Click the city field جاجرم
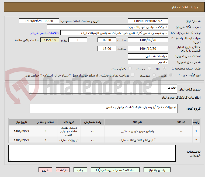This screenshot has width=205, height=177. (x=148, y=62)
